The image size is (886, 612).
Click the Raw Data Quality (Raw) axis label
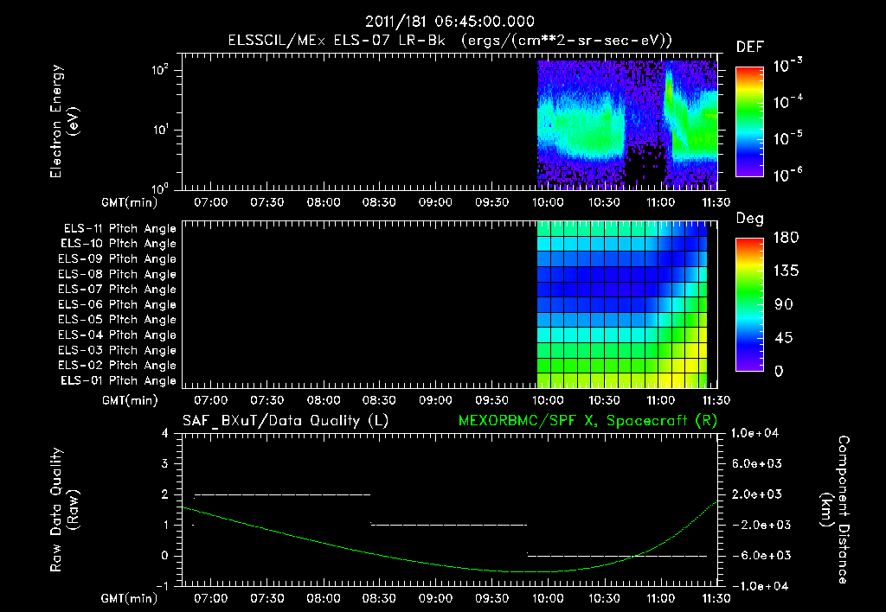pos(64,510)
